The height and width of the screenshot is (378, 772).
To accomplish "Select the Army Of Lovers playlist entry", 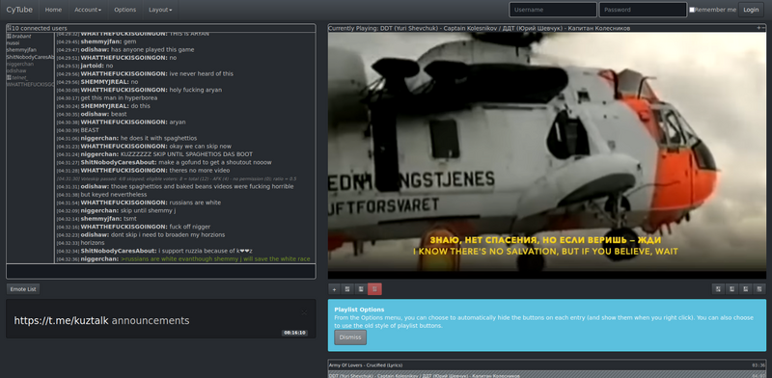I will pos(547,365).
